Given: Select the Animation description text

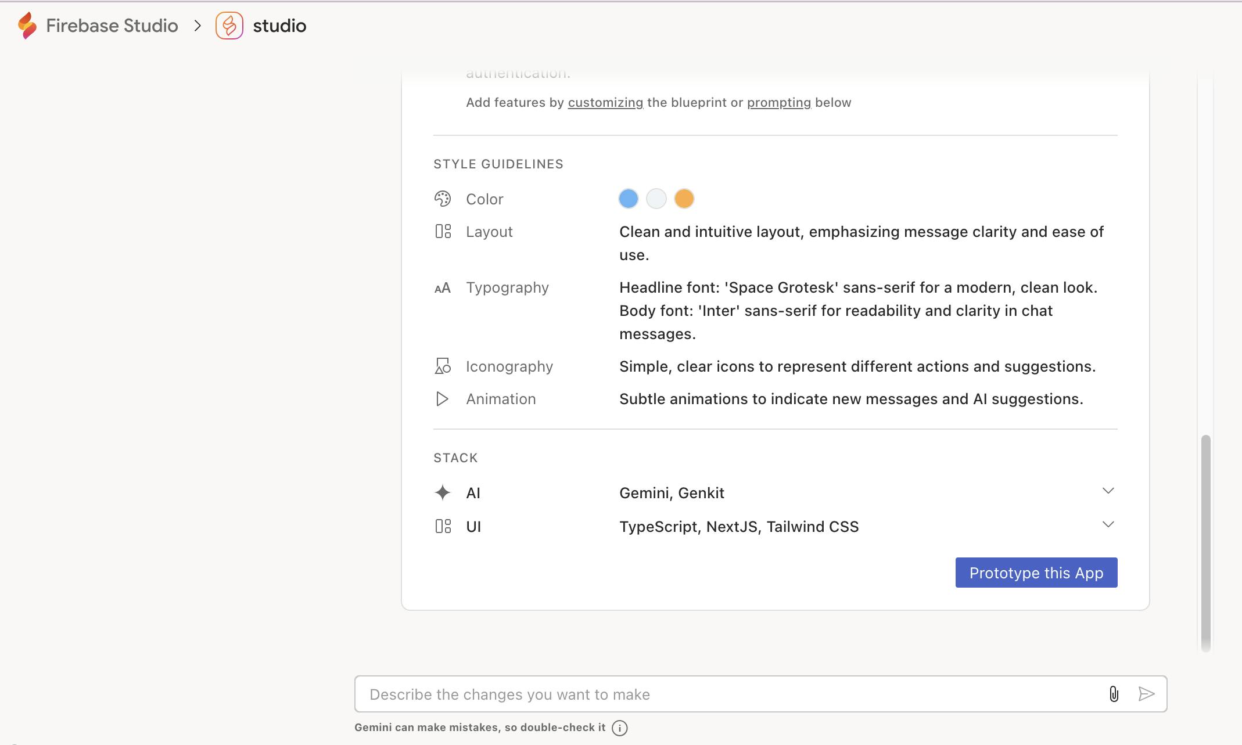Looking at the screenshot, I should click(851, 399).
